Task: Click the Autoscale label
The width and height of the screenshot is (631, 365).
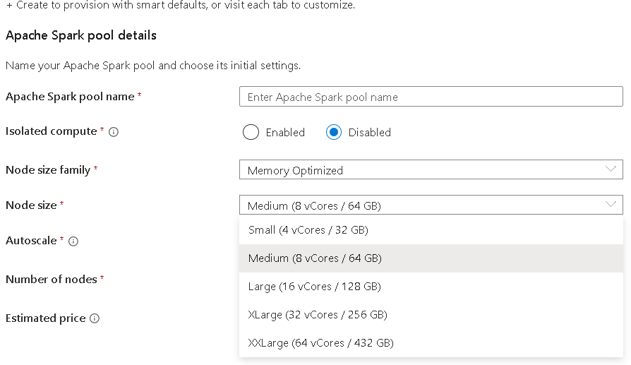Action: 31,241
